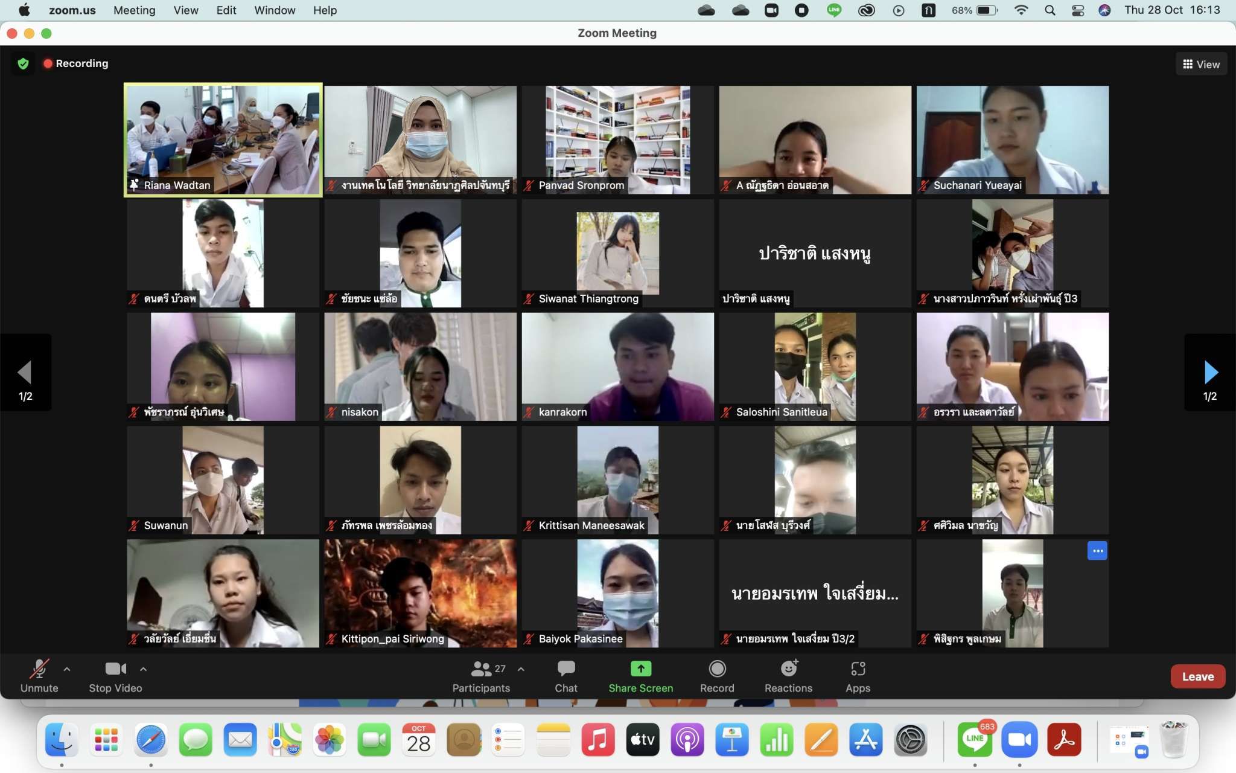This screenshot has width=1236, height=773.
Task: Expand audio options arrow beside Unmute
Action: (x=67, y=669)
